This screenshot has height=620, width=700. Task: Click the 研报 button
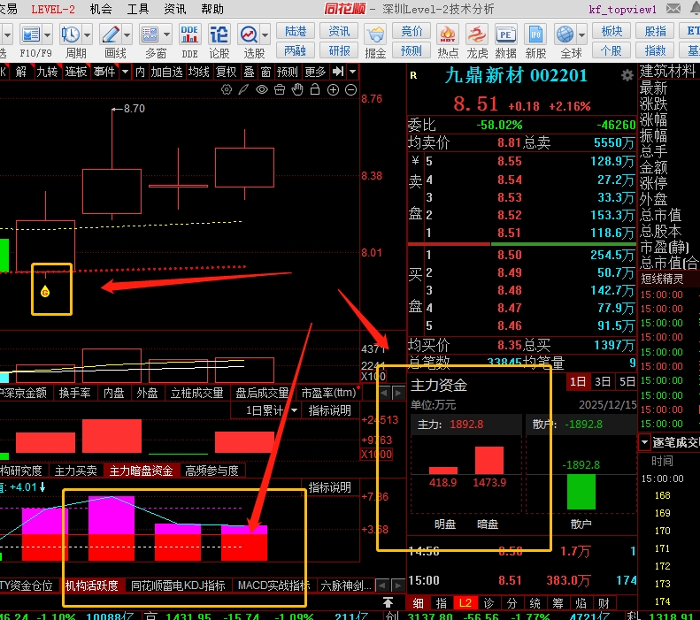tap(339, 50)
